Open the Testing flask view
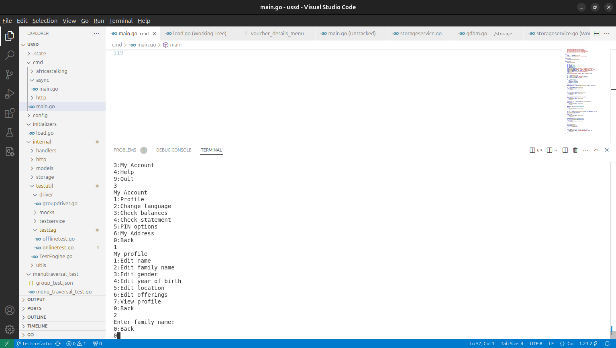The width and height of the screenshot is (616, 348). [x=10, y=132]
